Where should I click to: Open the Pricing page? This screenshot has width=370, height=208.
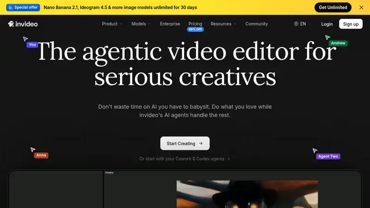tap(195, 24)
